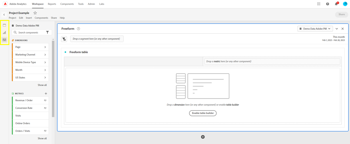Open the project Share menu
This screenshot has width=350, height=144.
pyautogui.click(x=54, y=18)
